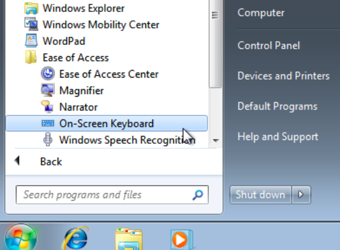Launch Internet Explorer from the taskbar
Image resolution: width=340 pixels, height=250 pixels.
coord(75,238)
